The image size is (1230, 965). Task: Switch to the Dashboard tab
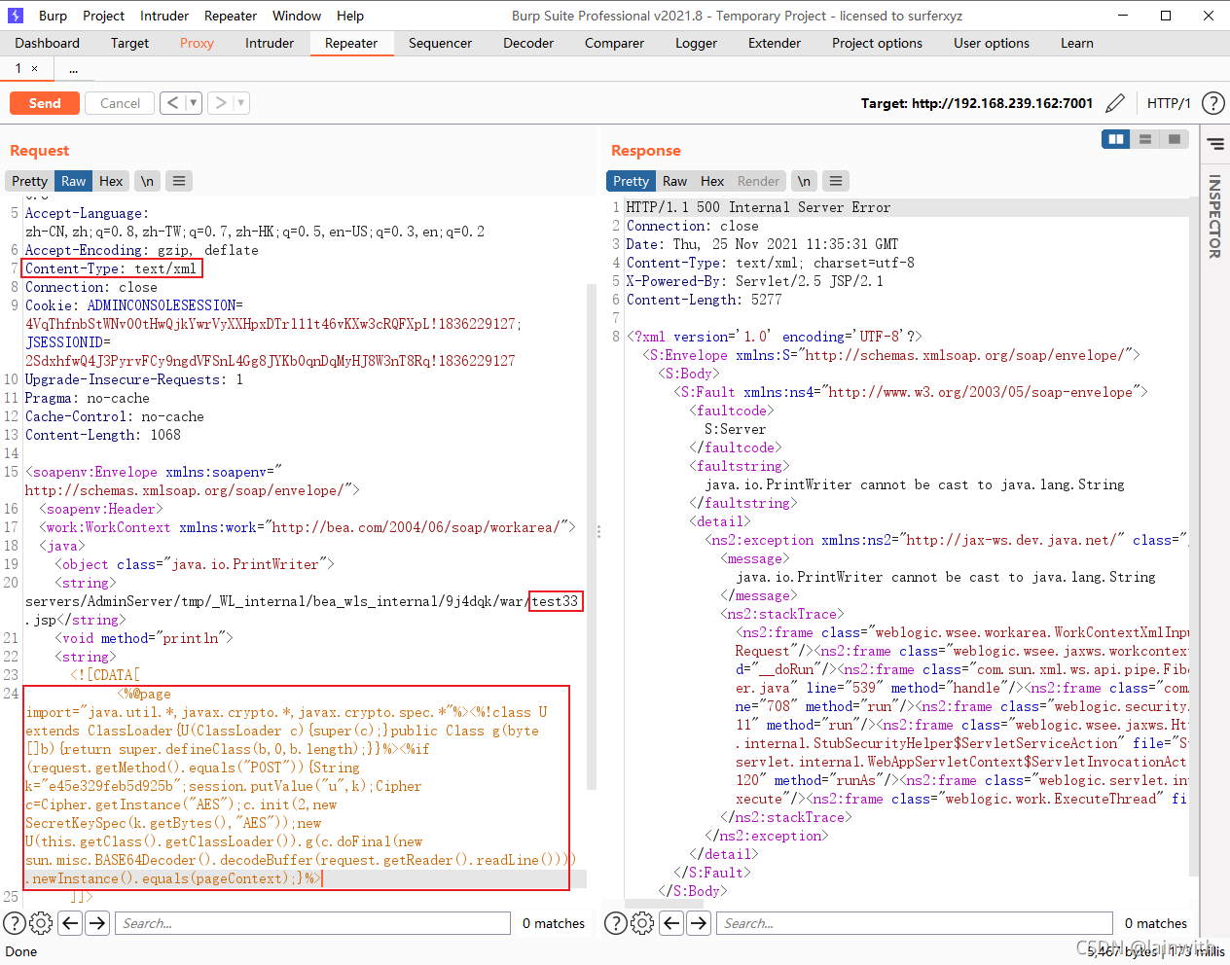tap(48, 43)
